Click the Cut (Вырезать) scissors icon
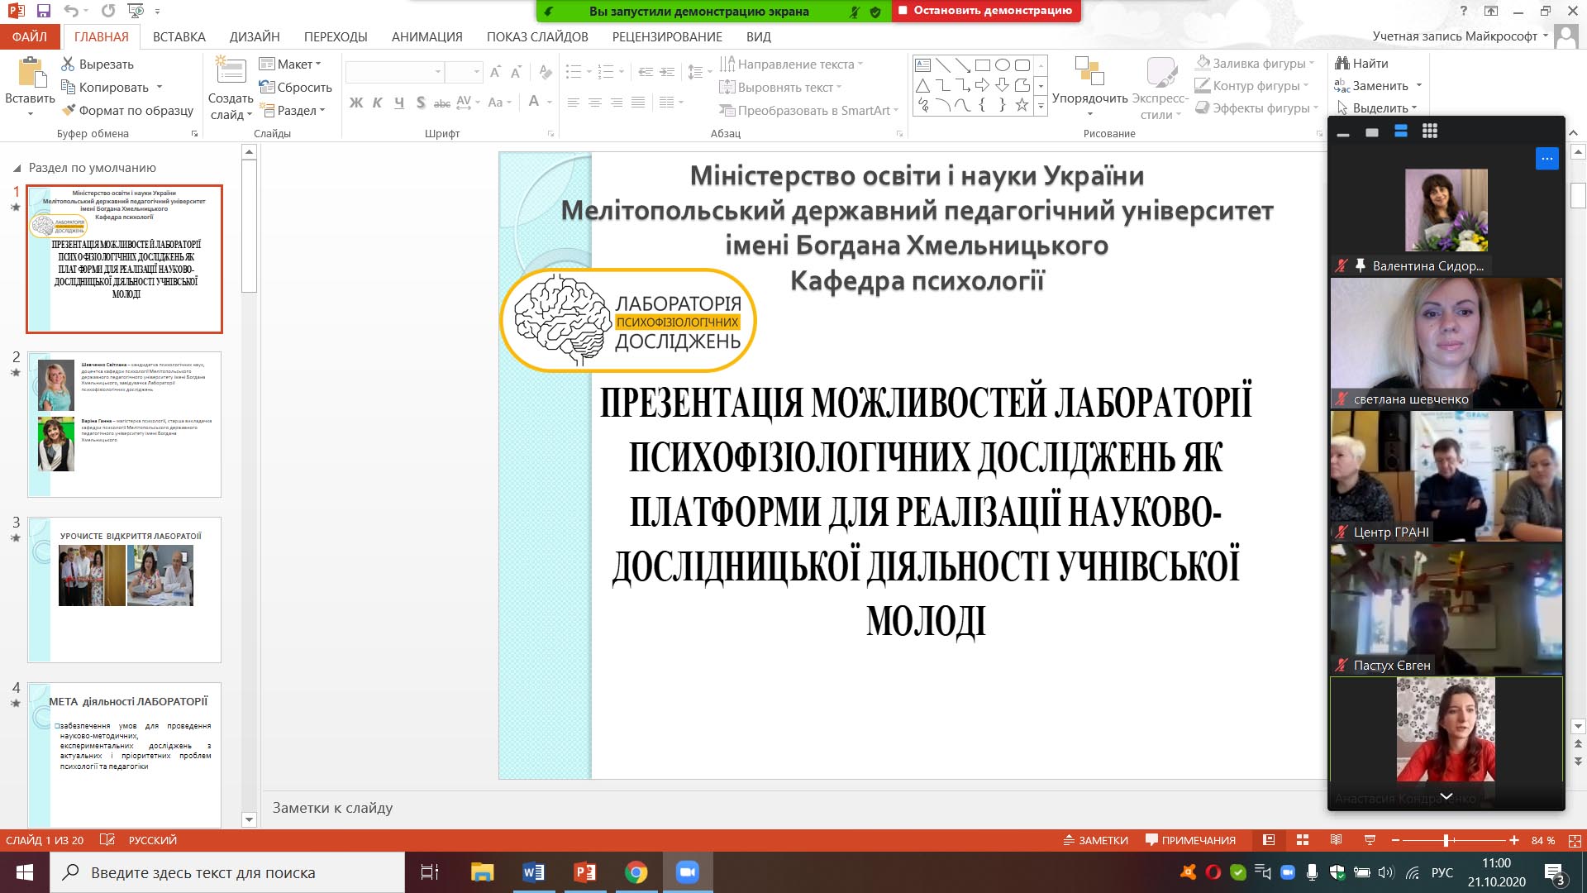This screenshot has width=1587, height=893. 69,64
